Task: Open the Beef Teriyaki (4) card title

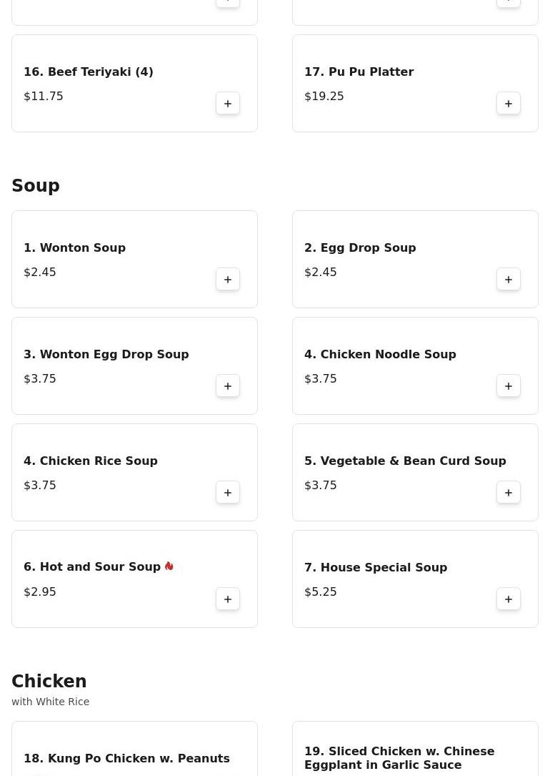Action: (89, 72)
